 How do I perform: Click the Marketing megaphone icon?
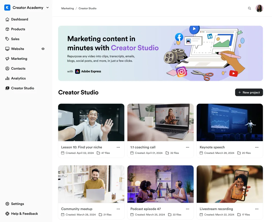7,59
